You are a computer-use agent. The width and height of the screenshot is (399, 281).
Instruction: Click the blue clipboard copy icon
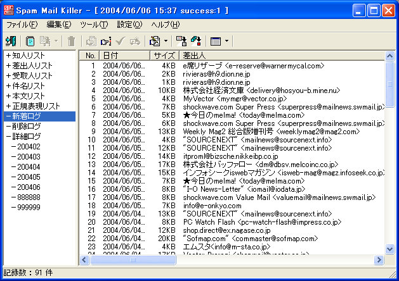click(30, 41)
